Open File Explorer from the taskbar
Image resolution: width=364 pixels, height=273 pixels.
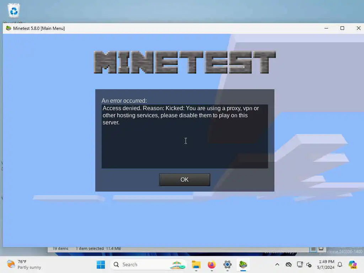tap(196, 264)
